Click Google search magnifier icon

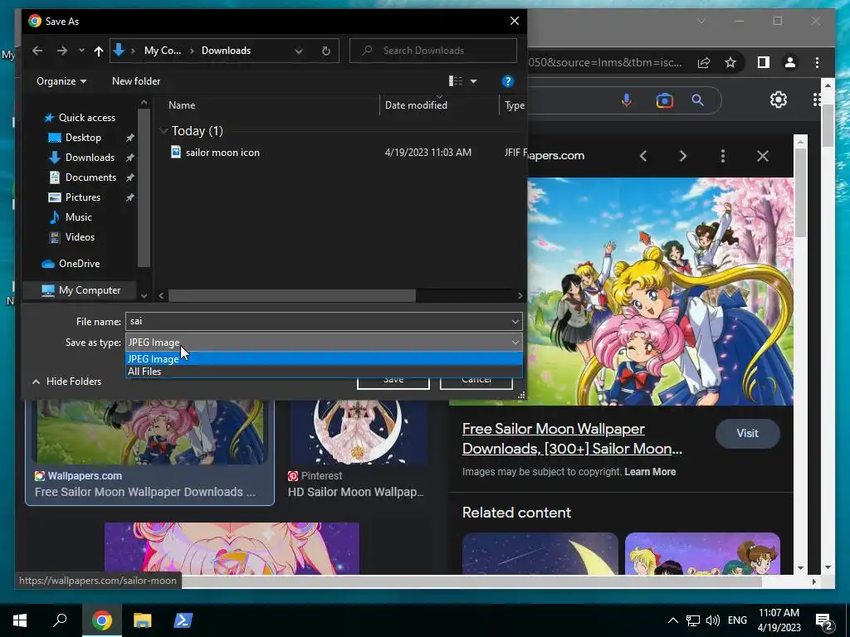point(697,100)
